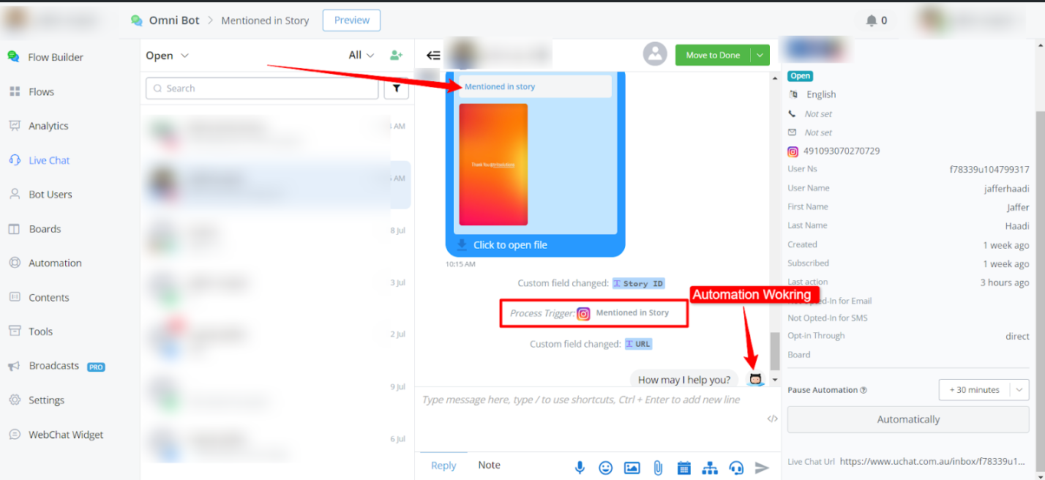Expand the Move to Done arrow
The width and height of the screenshot is (1045, 480).
pyautogui.click(x=761, y=55)
